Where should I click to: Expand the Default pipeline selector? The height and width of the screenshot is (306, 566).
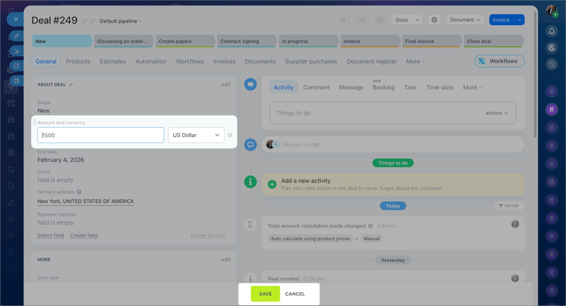click(121, 21)
